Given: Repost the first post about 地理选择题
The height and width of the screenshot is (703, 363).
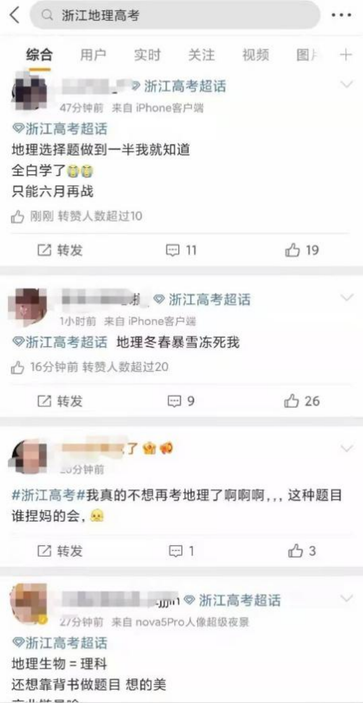Looking at the screenshot, I should click(60, 250).
